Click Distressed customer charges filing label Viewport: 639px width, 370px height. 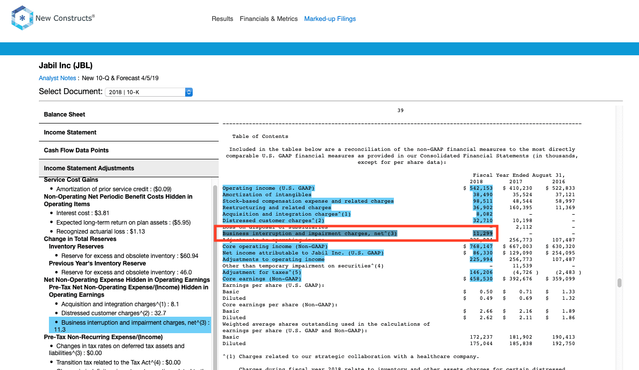[274, 221]
